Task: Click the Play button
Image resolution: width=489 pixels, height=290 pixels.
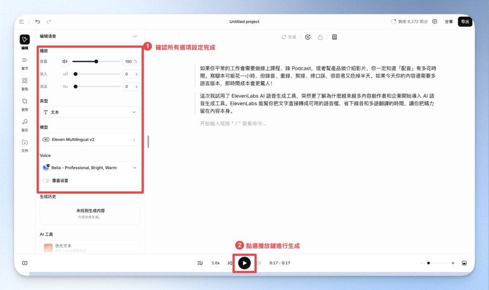Action: [244, 263]
